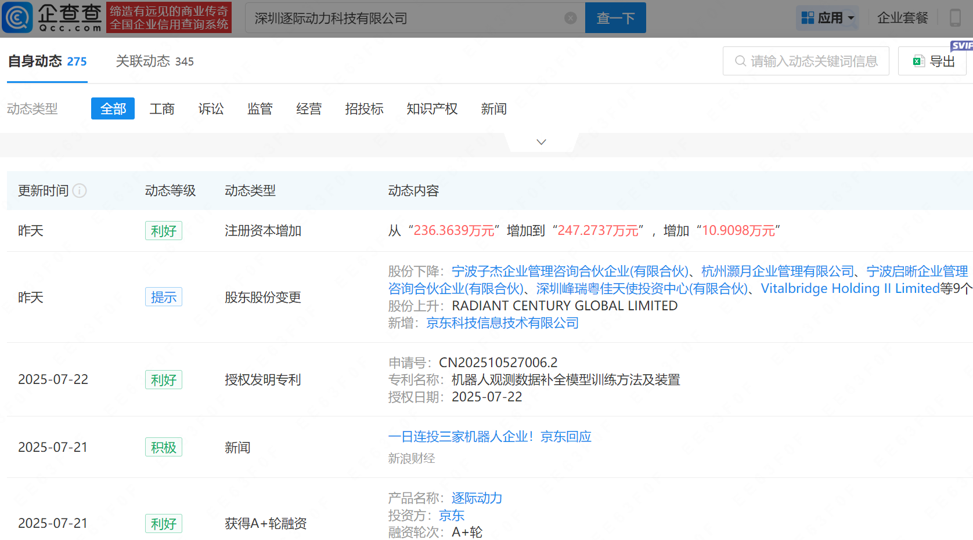Click the magnifier icon in the keyword search box
Screen dimensions: 973x540
click(740, 61)
